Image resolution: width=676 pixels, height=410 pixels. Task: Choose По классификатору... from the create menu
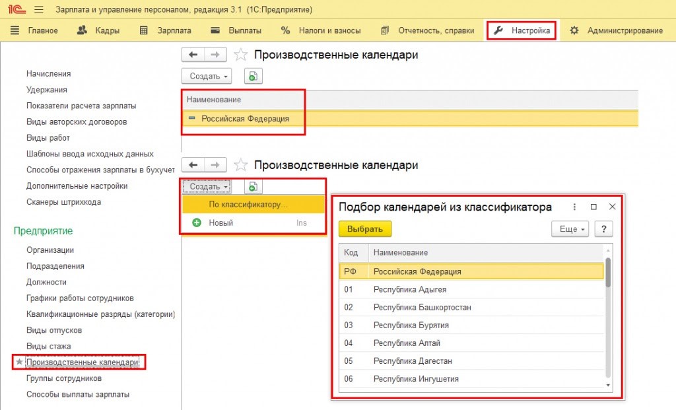[248, 205]
